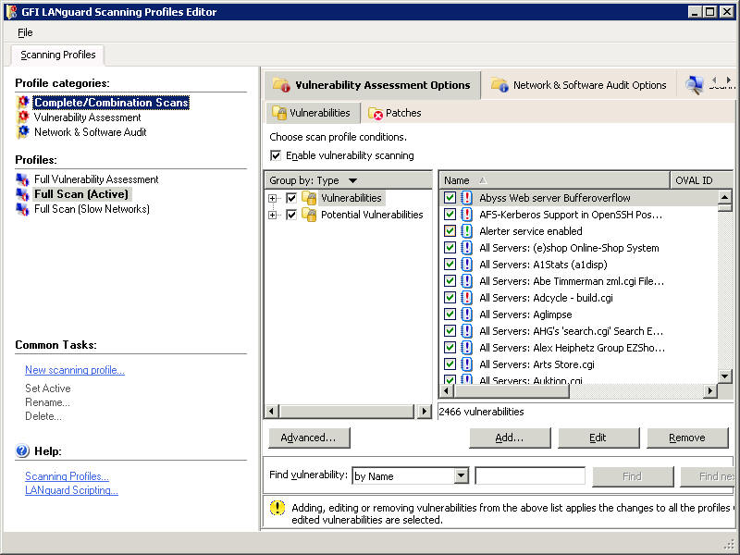Click the Full Scan (Active) profile icon
The width and height of the screenshot is (740, 555).
tap(22, 194)
